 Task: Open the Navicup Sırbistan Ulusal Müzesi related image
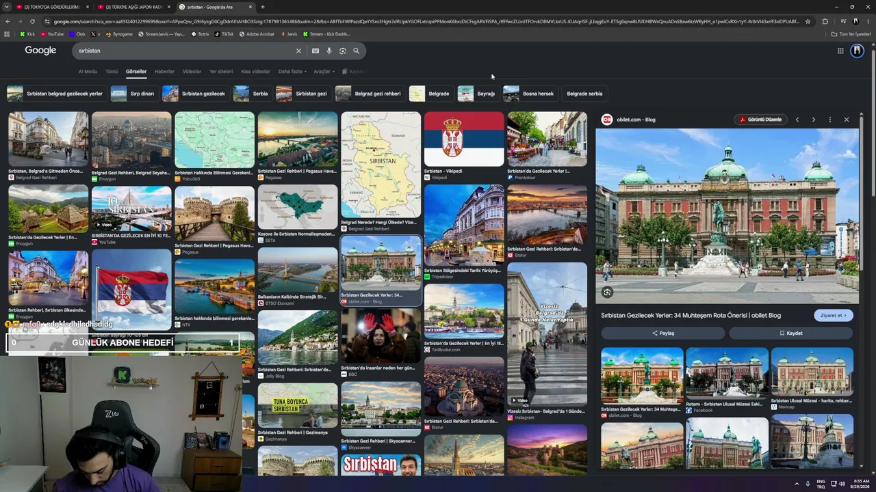[x=812, y=372]
